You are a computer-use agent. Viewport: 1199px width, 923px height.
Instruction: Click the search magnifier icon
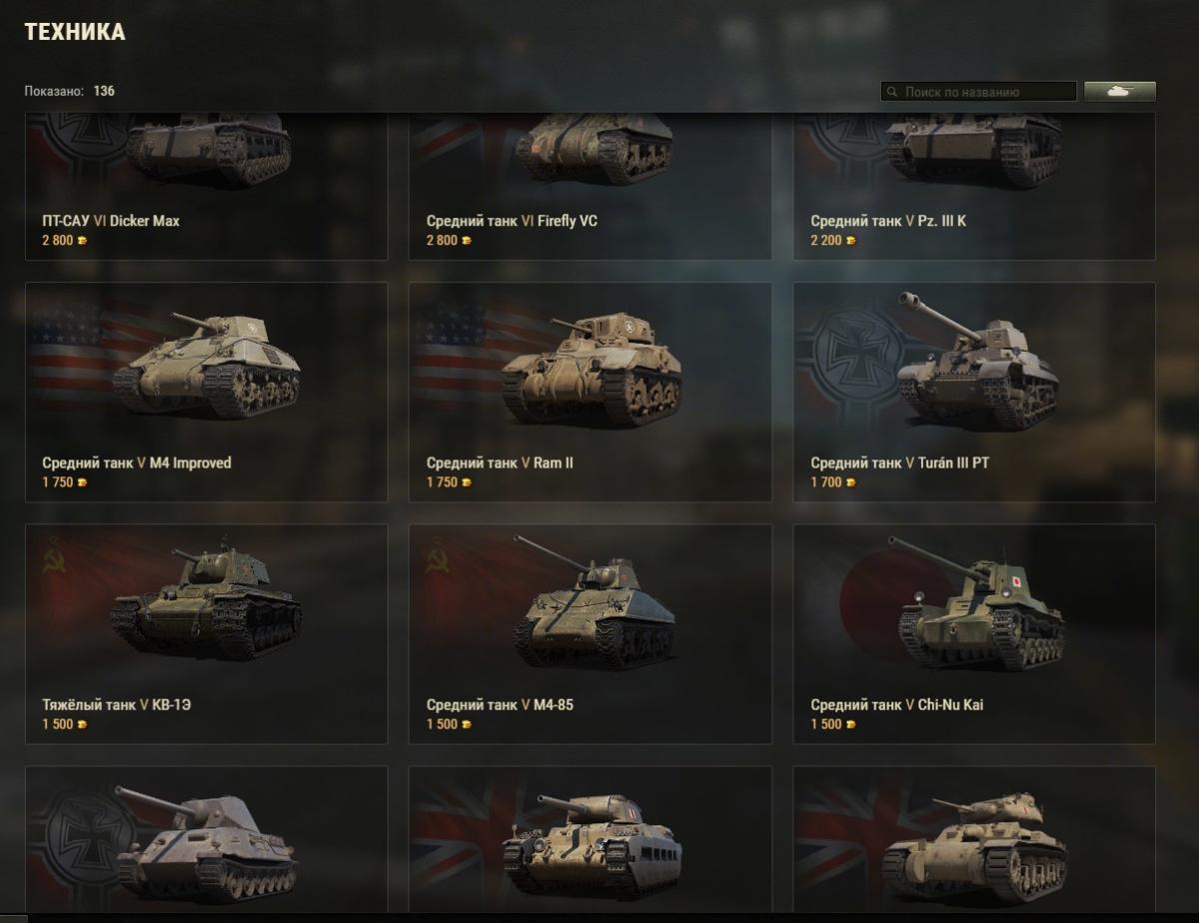(891, 92)
